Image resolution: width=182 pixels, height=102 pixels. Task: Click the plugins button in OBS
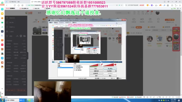click(x=96, y=76)
